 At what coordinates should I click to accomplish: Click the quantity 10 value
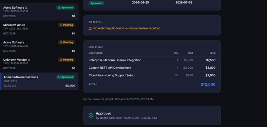pyautogui.click(x=177, y=75)
